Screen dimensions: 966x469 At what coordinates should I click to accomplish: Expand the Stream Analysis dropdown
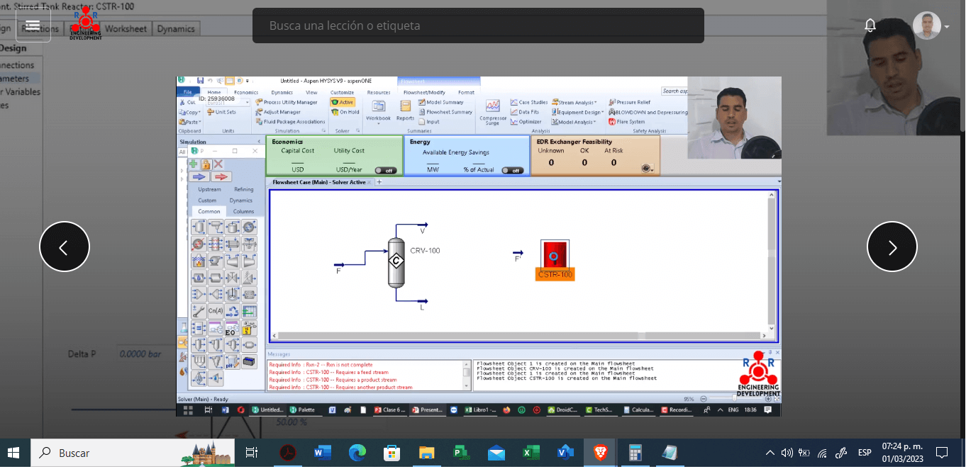(576, 102)
